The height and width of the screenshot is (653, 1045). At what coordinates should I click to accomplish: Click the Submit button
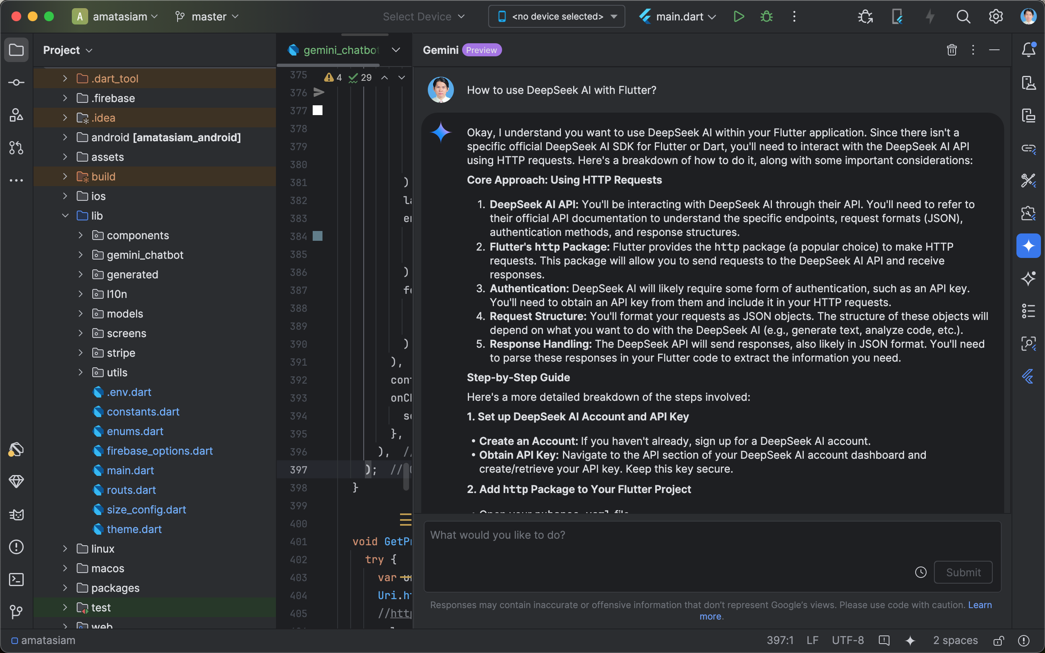[x=963, y=572]
